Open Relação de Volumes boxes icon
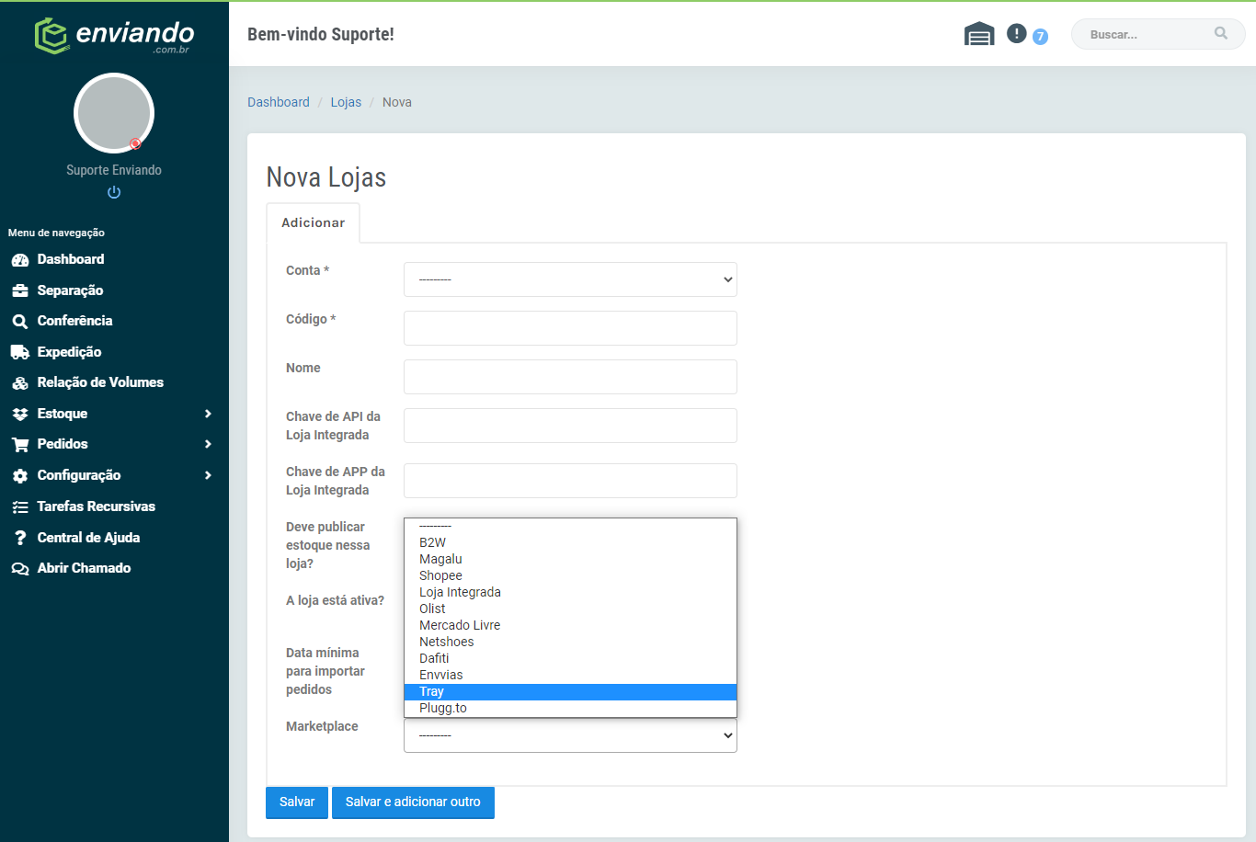The image size is (1256, 842). tap(20, 383)
